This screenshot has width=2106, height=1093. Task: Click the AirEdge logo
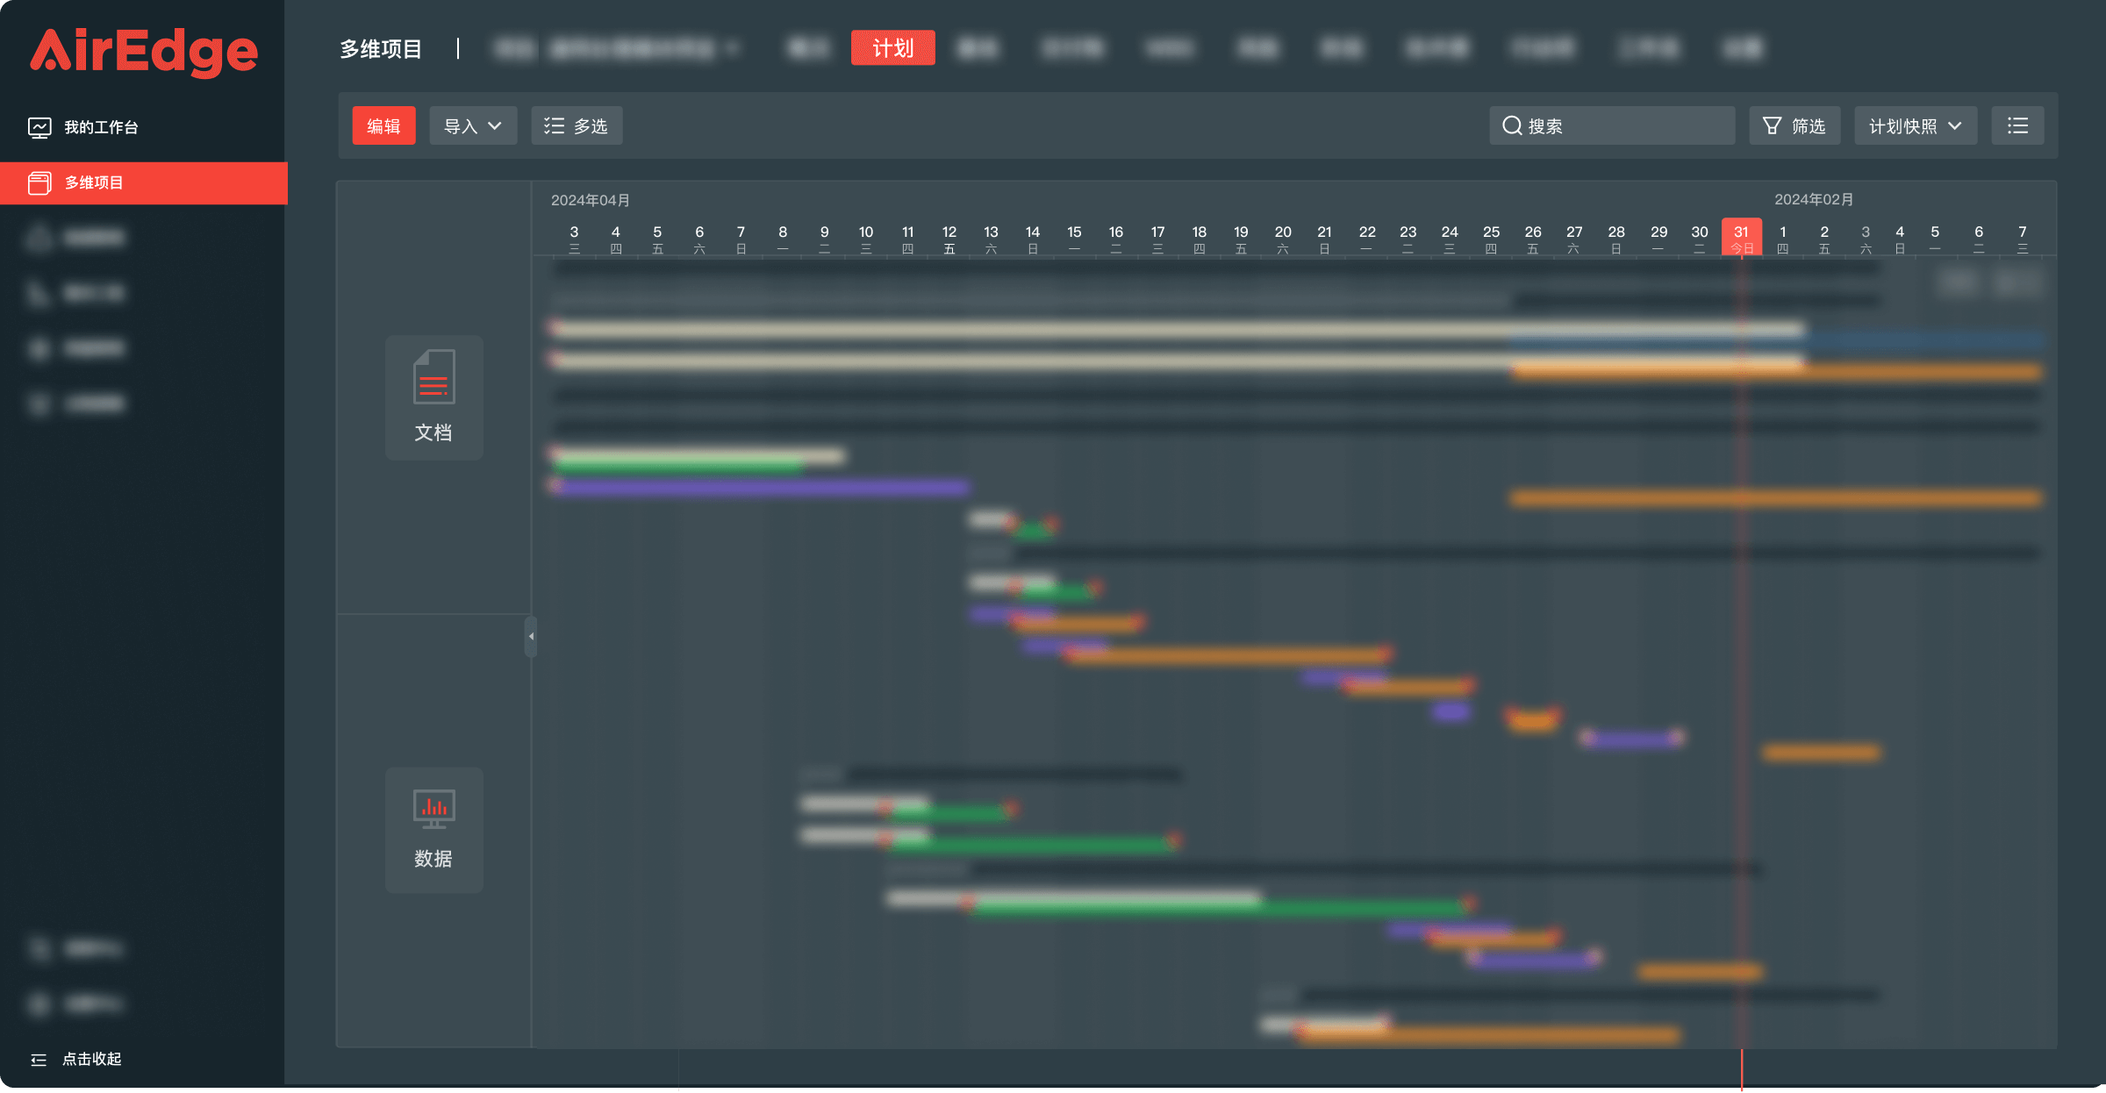(144, 52)
